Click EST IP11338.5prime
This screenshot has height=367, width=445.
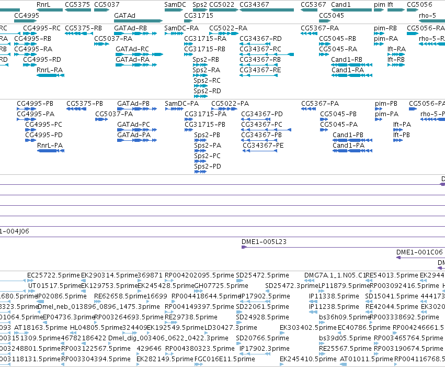(334, 296)
